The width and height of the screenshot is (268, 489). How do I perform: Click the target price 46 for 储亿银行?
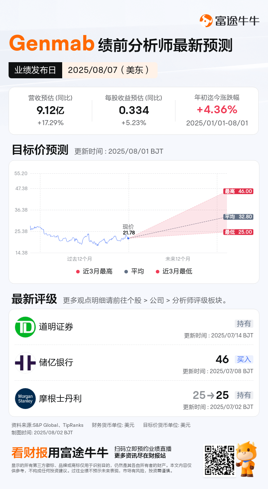pos(222,359)
